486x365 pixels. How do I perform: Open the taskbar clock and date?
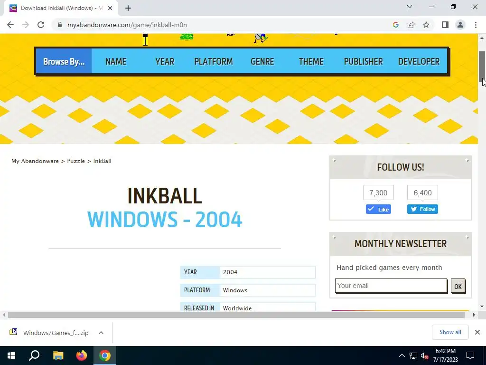click(445, 355)
